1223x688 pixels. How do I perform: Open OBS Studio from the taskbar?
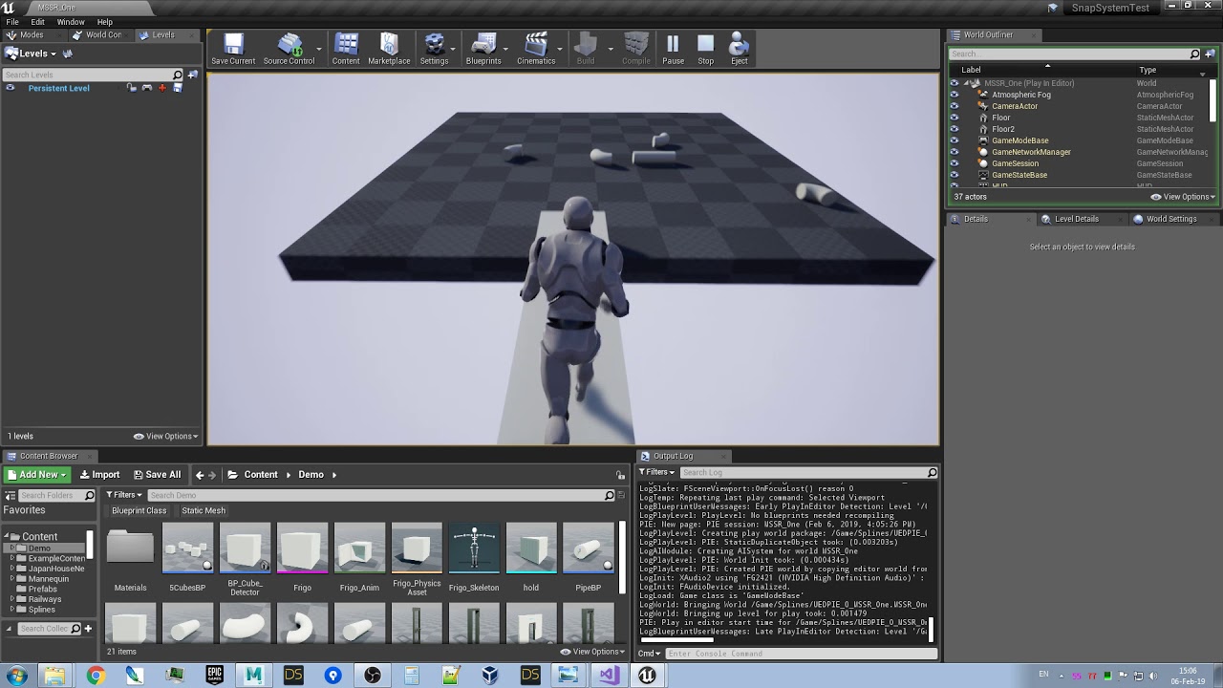[x=372, y=676]
